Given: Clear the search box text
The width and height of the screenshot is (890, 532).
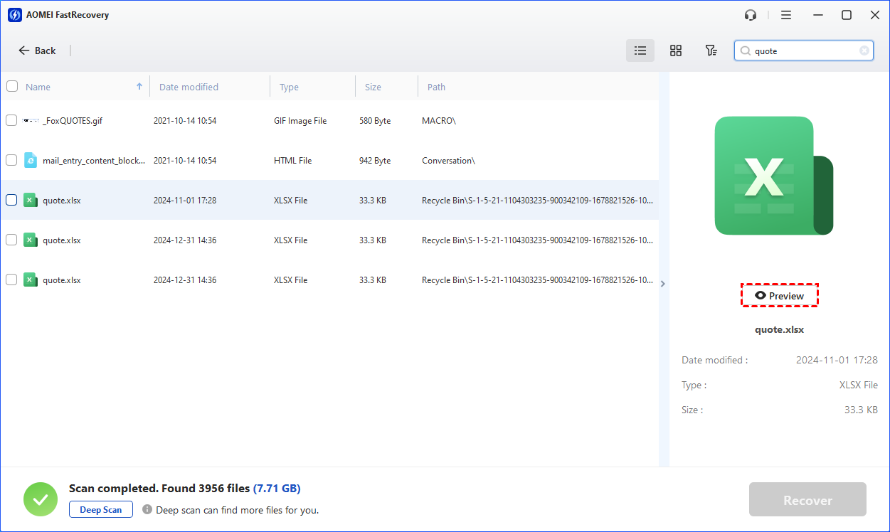Looking at the screenshot, I should [864, 50].
